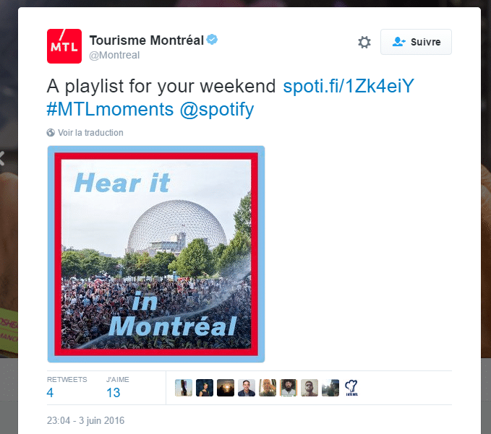The height and width of the screenshot is (434, 491).
Task: Open the @spotify mention
Action: [217, 110]
